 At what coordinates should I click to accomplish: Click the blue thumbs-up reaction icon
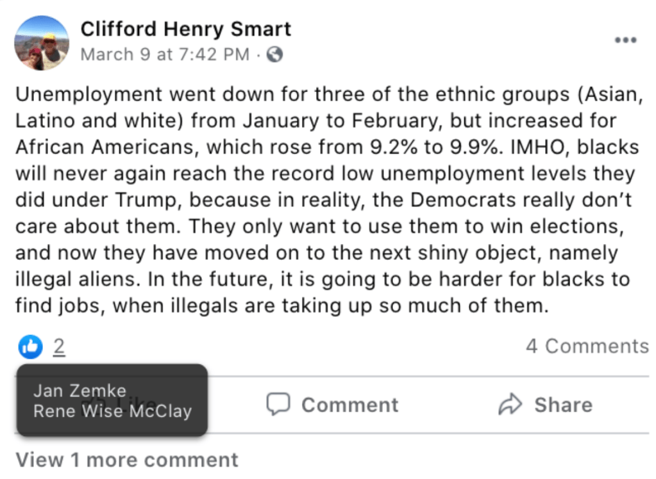pos(30,346)
